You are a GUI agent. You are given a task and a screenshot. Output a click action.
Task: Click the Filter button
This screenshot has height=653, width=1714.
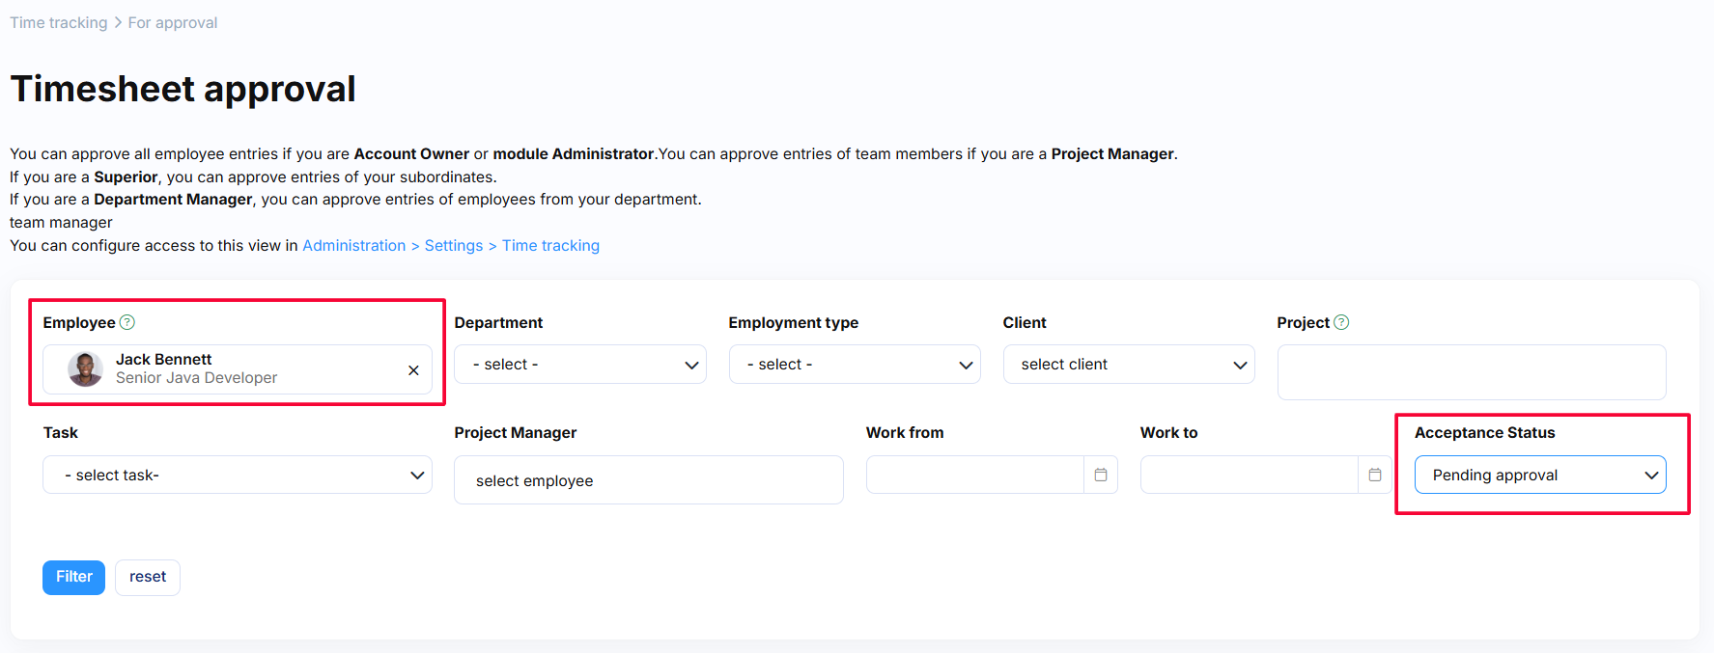73,577
